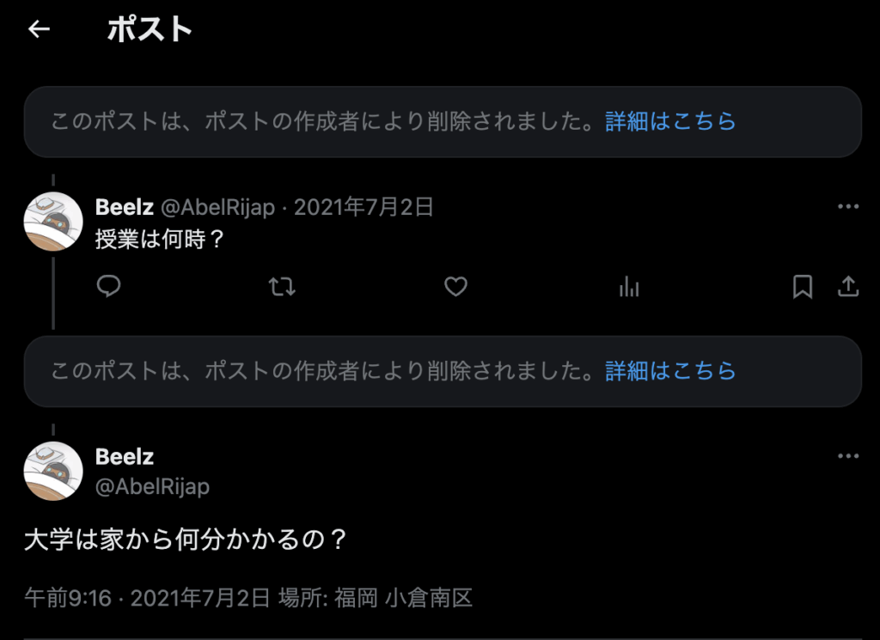
Task: Open the more options dots on the main Beelz post
Action: (848, 456)
